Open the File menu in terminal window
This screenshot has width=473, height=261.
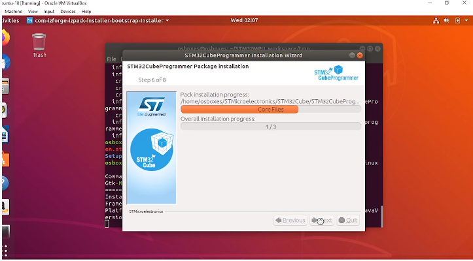pos(111,59)
